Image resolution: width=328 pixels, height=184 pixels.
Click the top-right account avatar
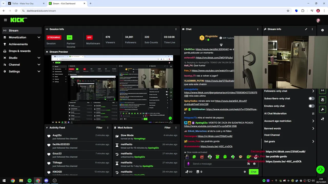[x=318, y=20]
